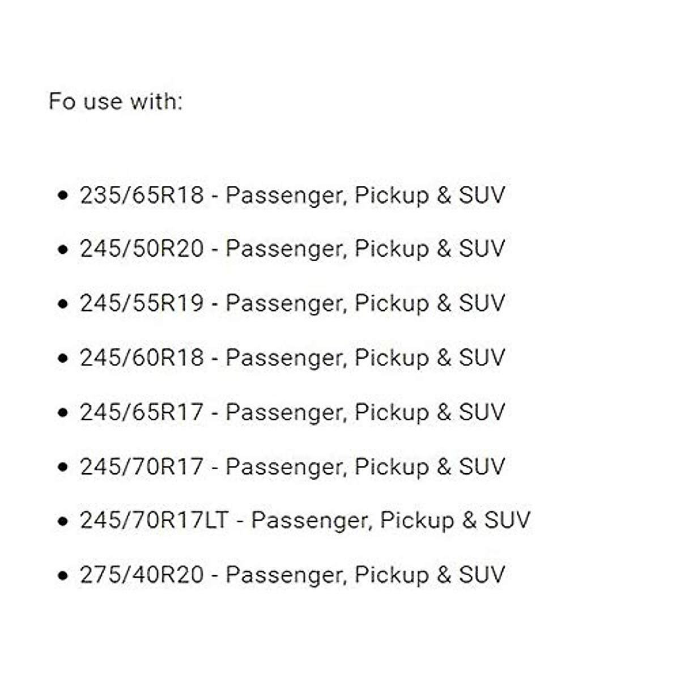Click the 245/70R17 tire size (non-LT)

pyautogui.click(x=142, y=467)
